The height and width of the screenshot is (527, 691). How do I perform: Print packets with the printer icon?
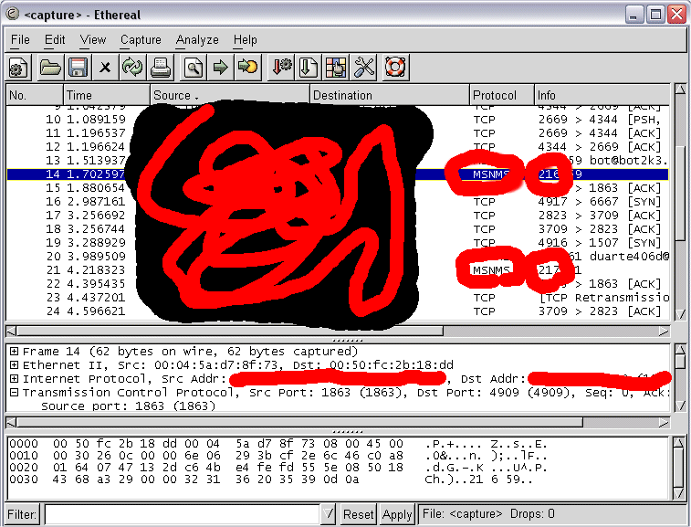pyautogui.click(x=161, y=67)
